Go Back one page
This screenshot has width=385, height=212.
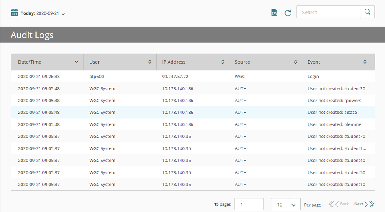click(x=342, y=204)
